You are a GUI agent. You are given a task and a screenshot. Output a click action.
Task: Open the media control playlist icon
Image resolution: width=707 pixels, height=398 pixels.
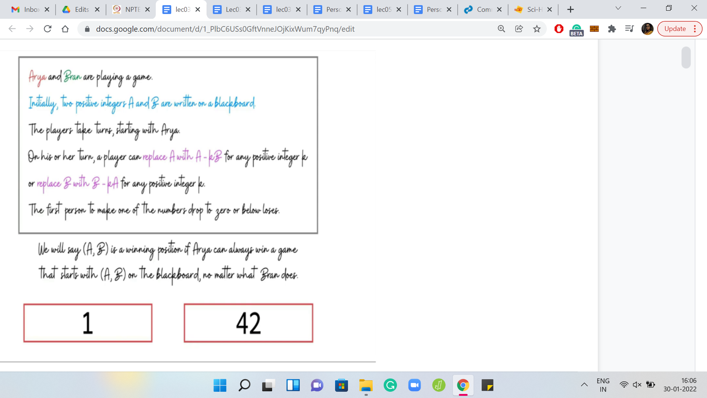click(x=629, y=29)
